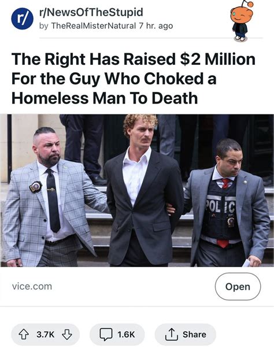The width and height of the screenshot is (274, 355).
Task: Upvote the post with the up arrow
Action: tap(24, 334)
